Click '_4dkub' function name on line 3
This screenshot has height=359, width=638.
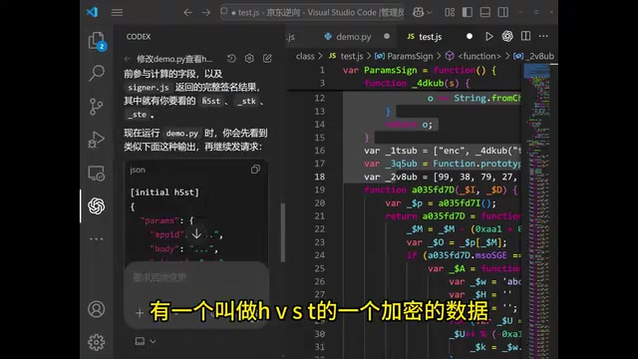coord(428,83)
